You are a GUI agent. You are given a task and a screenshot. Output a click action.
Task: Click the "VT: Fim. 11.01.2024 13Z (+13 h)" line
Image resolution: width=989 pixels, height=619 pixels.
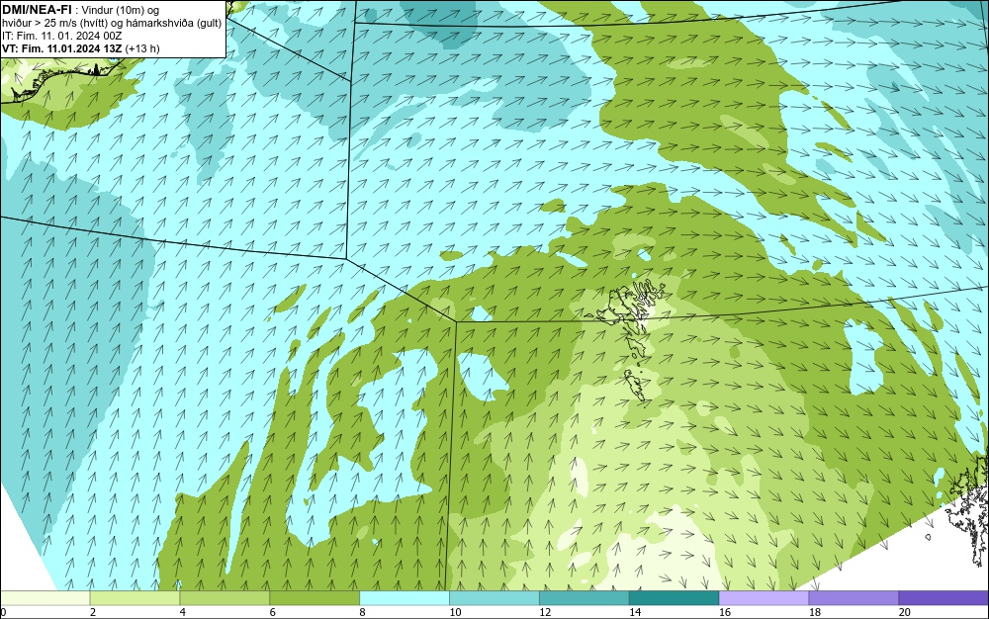tap(81, 48)
